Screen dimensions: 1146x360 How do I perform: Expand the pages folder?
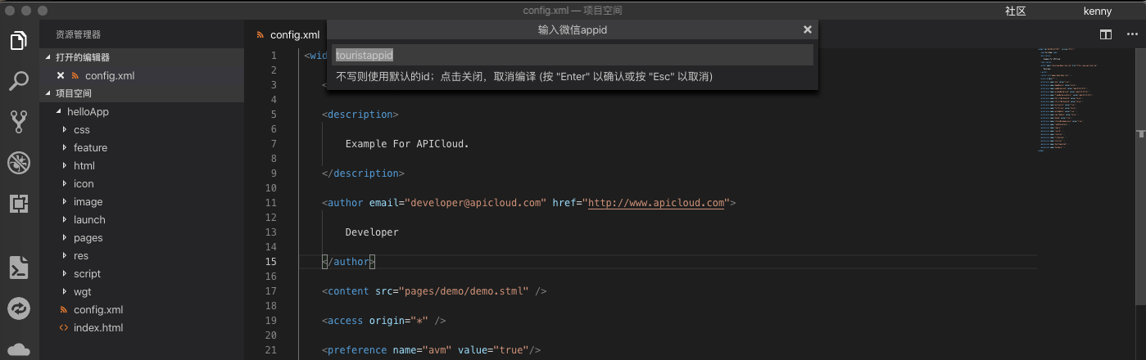click(65, 237)
